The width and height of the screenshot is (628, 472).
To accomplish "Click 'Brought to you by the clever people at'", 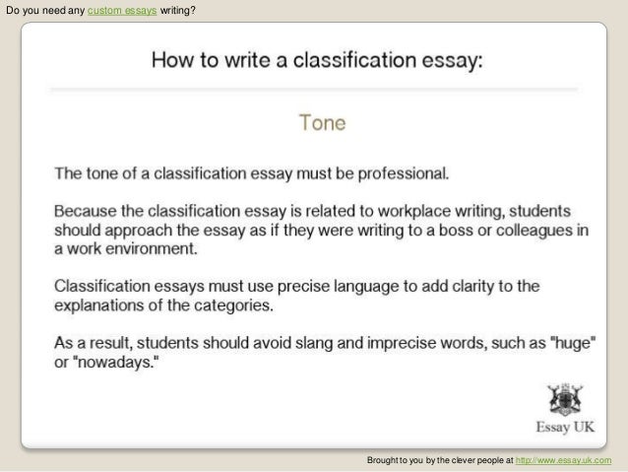I will (x=440, y=460).
